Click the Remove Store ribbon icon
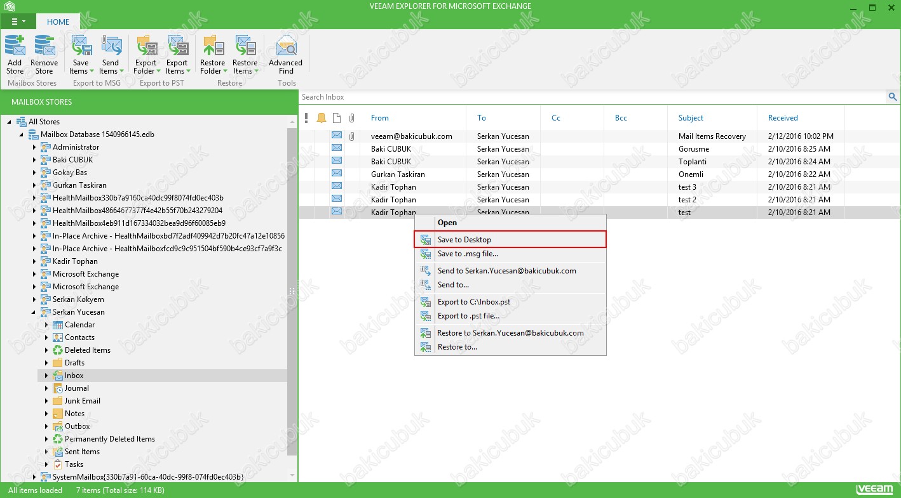 point(44,46)
